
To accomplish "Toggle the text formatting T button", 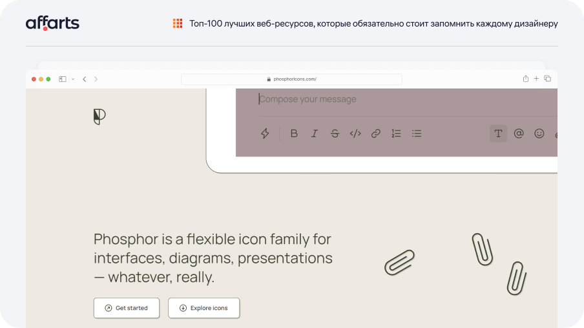I will pos(498,133).
